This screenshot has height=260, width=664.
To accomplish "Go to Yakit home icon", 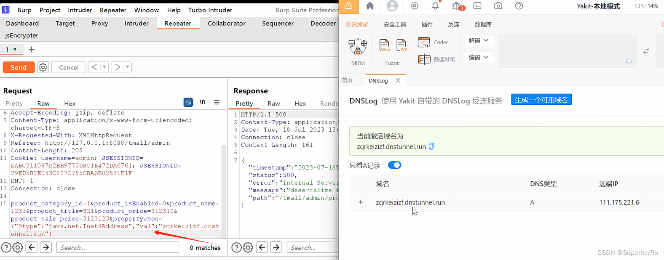I will pos(370,6).
